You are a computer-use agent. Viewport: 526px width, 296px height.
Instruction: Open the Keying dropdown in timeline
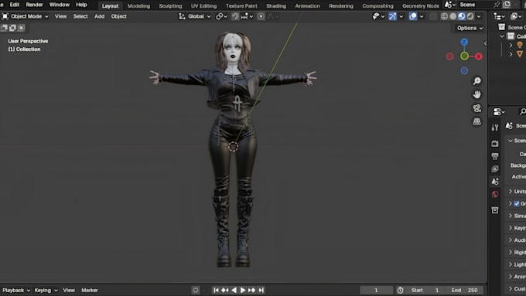coord(46,290)
